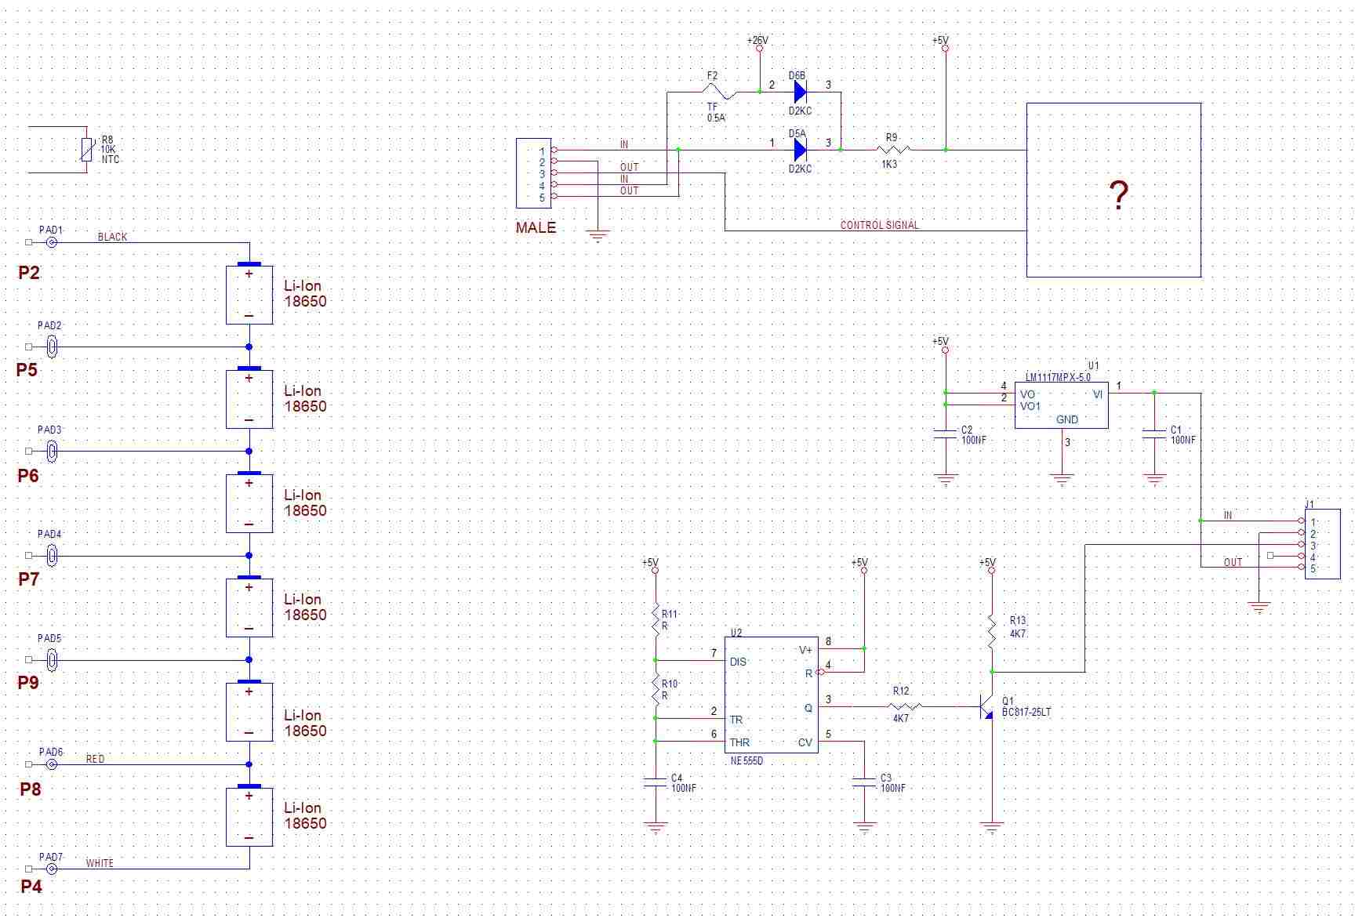Select capacitor C4 100NF
The width and height of the screenshot is (1355, 918).
656,782
